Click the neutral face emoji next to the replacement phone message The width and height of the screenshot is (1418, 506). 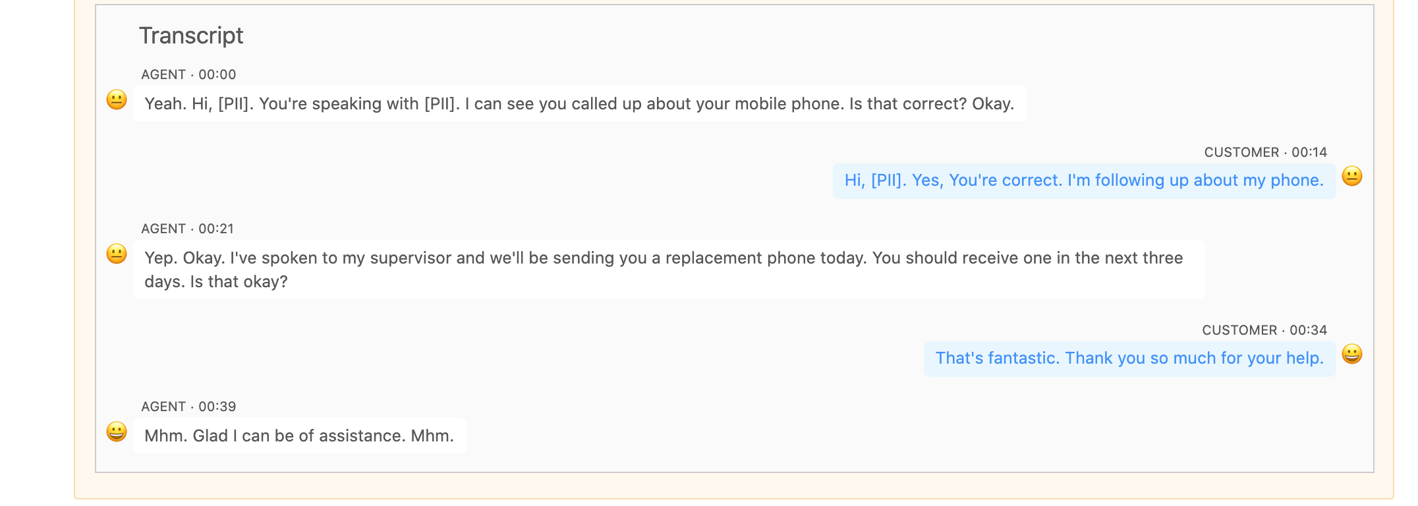pos(117,254)
